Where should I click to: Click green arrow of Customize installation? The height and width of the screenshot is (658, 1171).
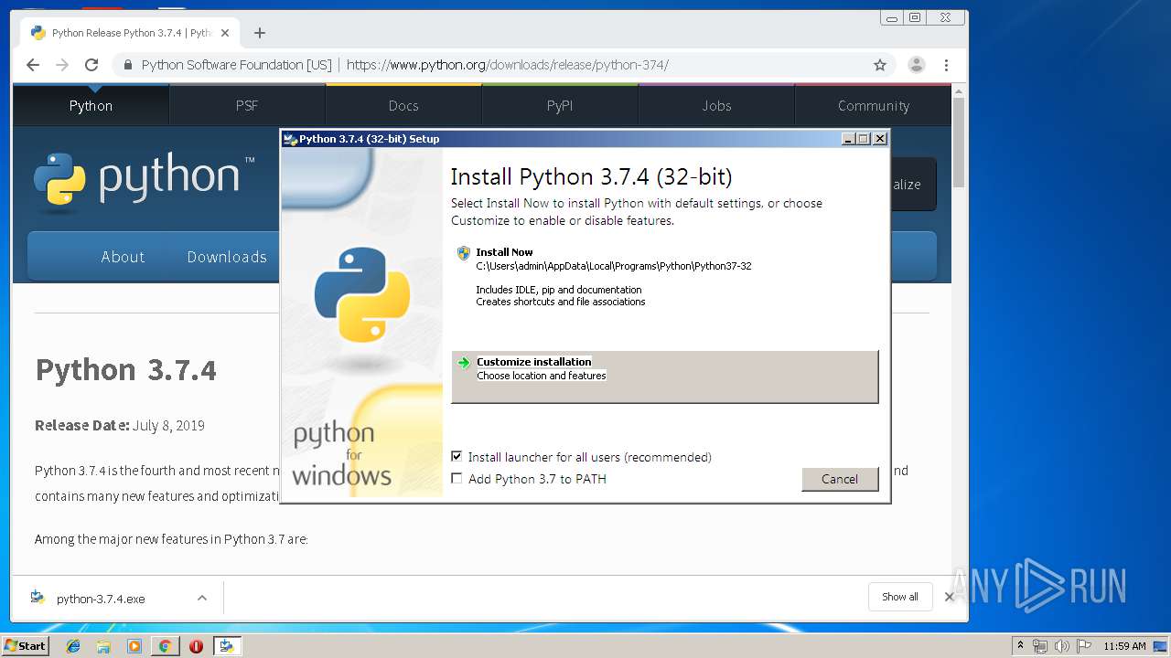pos(464,363)
